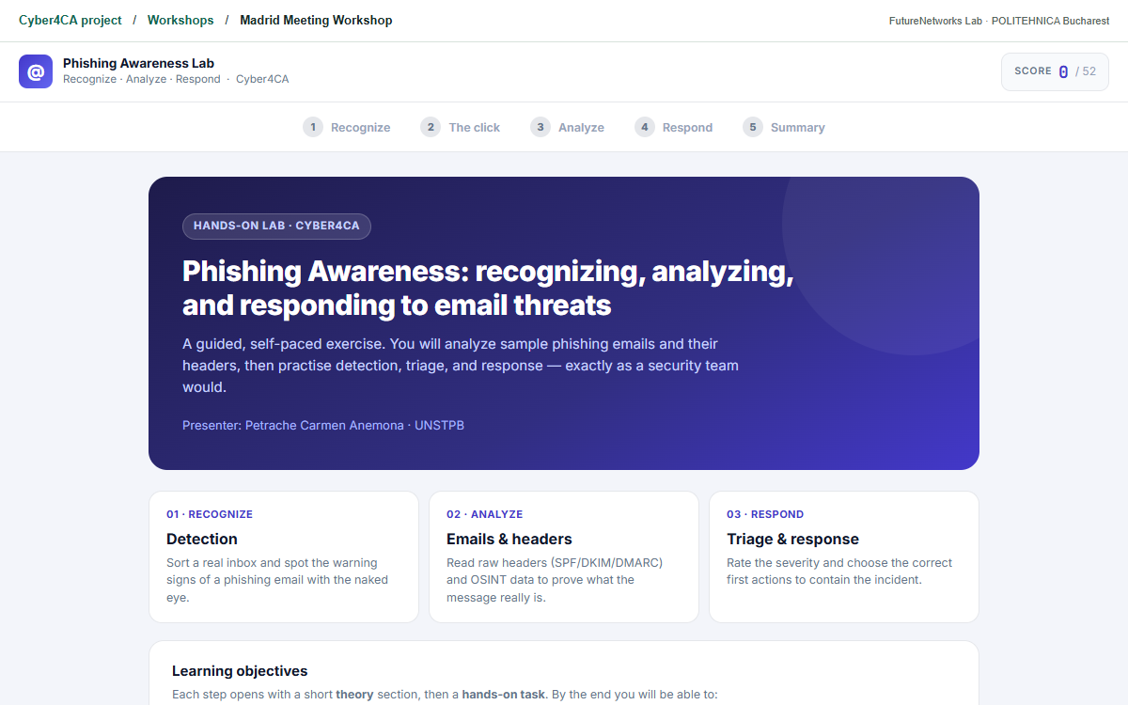Select Madrid Meeting Workshop breadcrumb
The height and width of the screenshot is (705, 1128).
click(316, 20)
